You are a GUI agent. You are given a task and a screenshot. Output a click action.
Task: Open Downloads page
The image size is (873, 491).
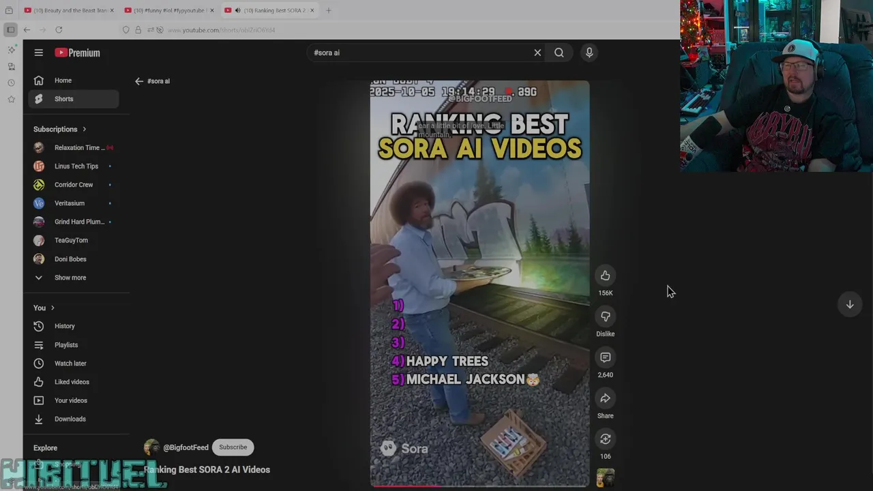pos(74,419)
